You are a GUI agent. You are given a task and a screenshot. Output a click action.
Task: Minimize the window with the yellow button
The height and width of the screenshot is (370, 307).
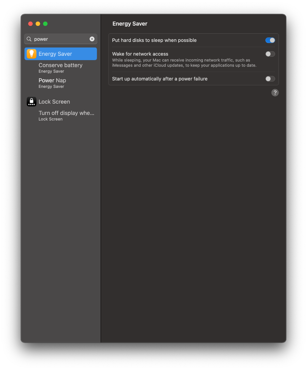coord(38,24)
